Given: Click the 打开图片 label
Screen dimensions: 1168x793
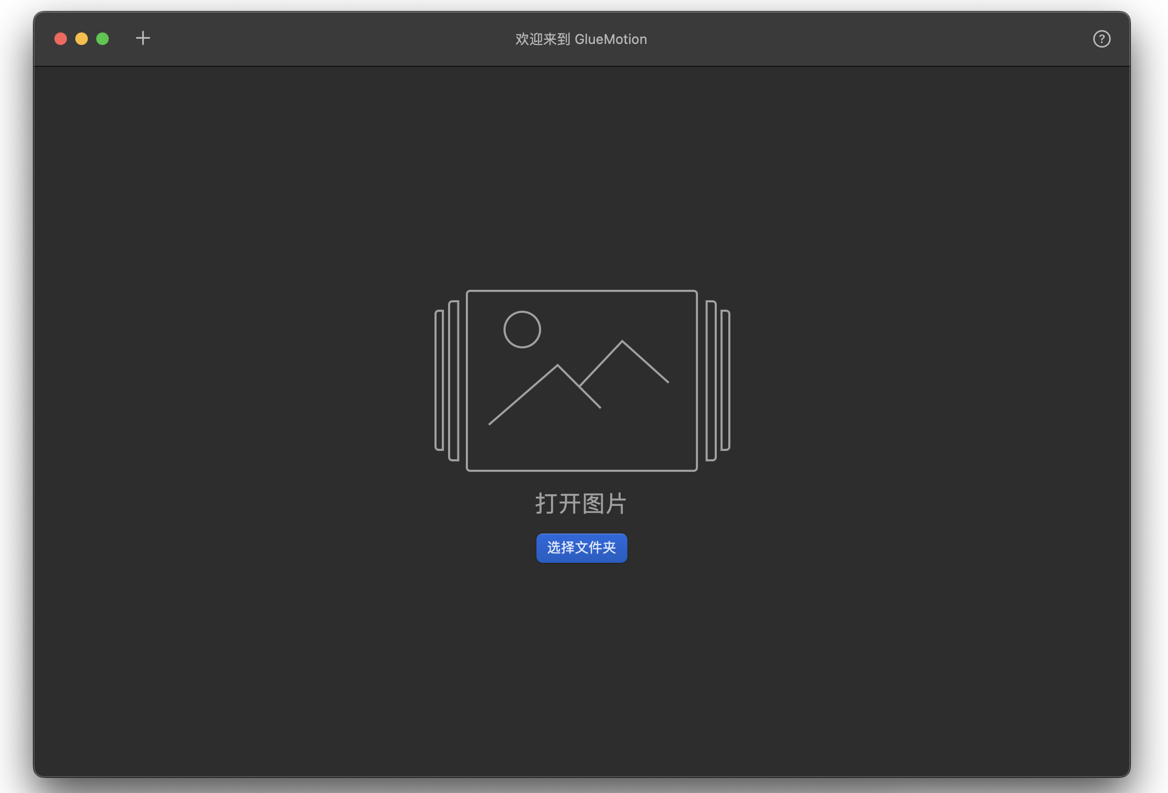Looking at the screenshot, I should (x=581, y=504).
